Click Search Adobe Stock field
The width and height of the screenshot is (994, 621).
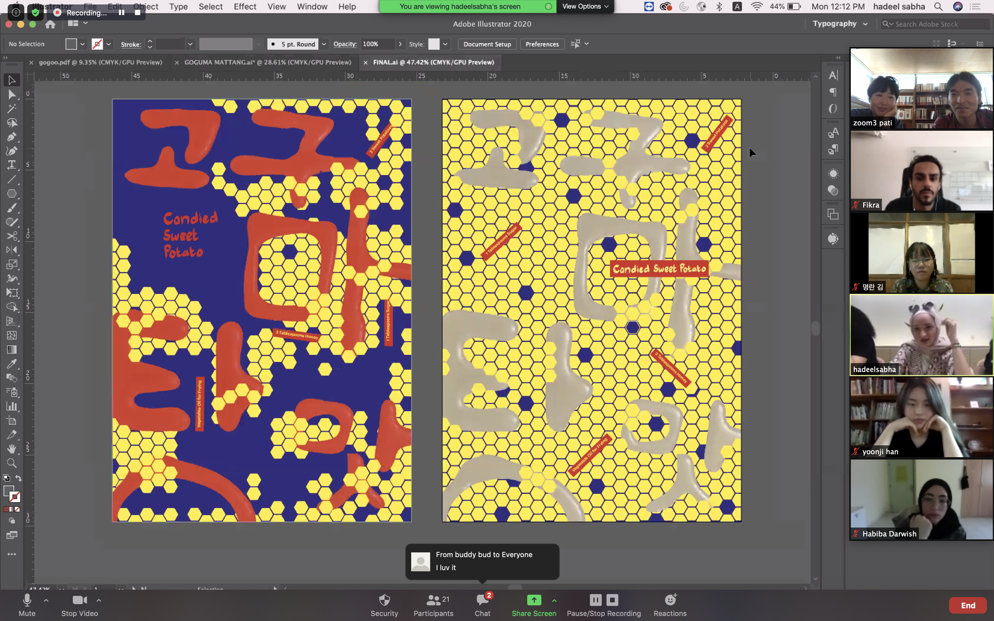click(x=935, y=24)
